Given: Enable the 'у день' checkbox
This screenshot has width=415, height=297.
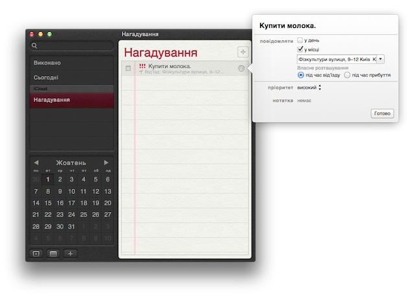Looking at the screenshot, I should coord(300,40).
